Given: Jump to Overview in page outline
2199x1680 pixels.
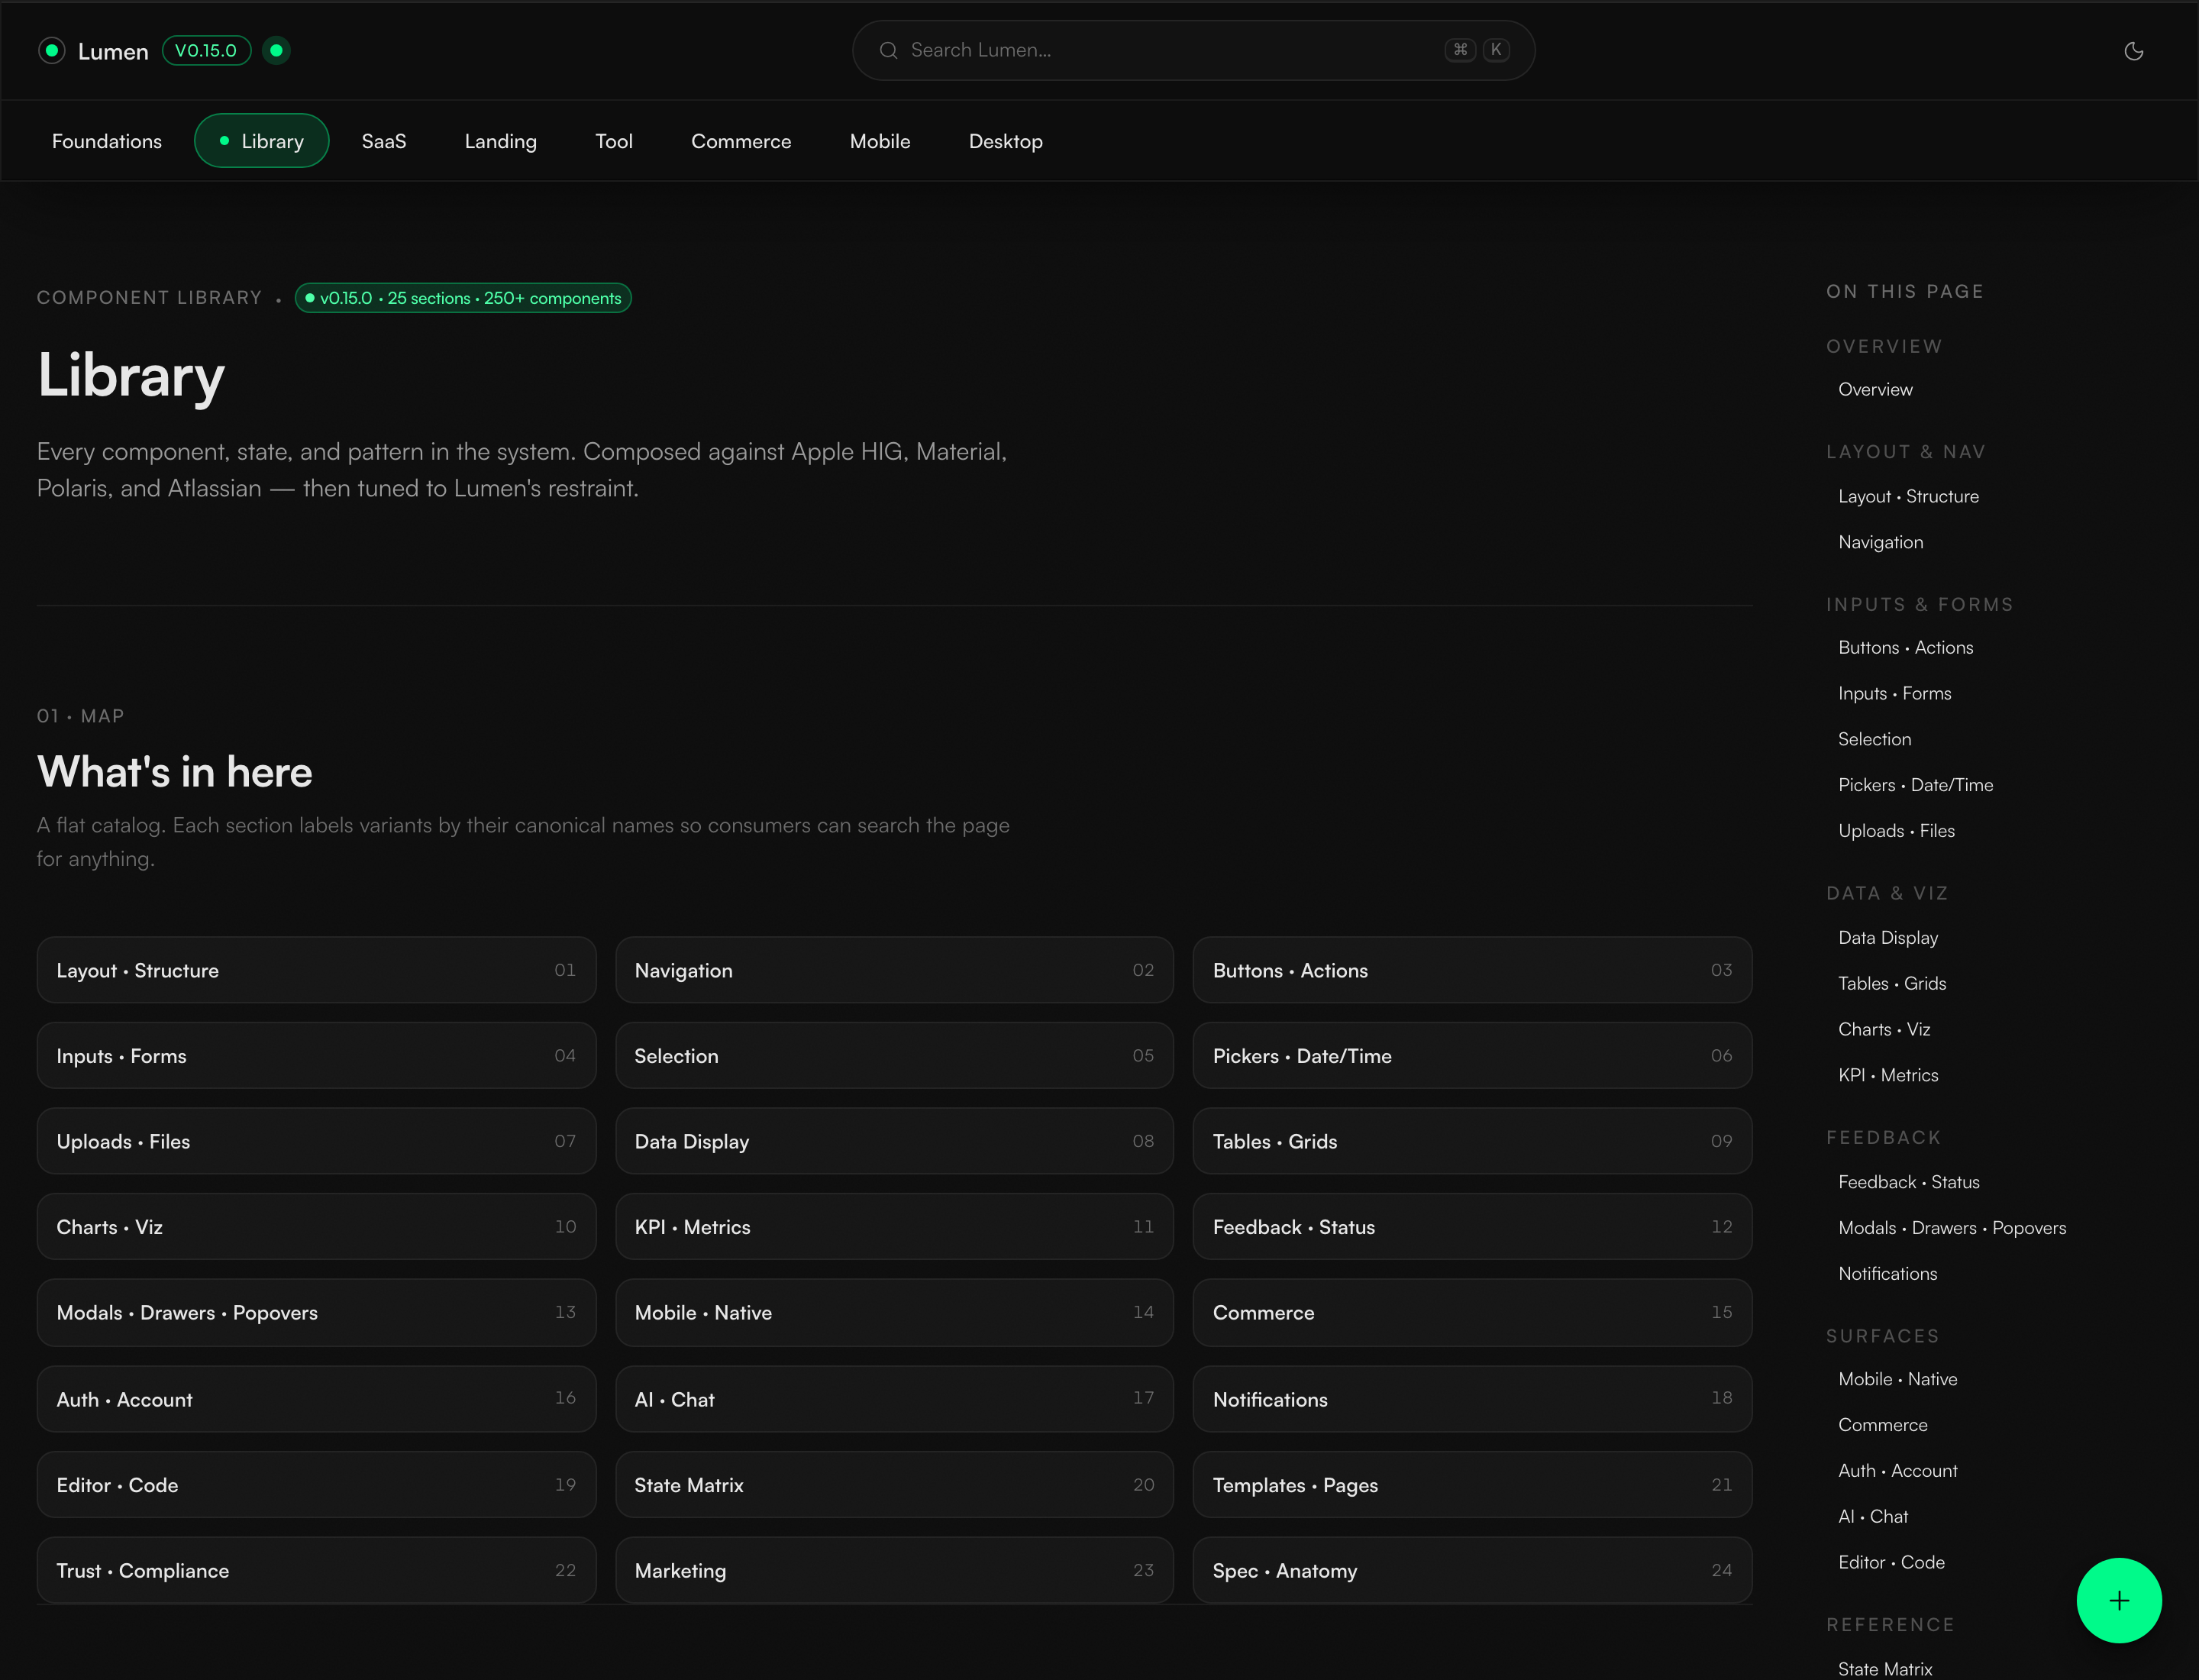Looking at the screenshot, I should click(x=1875, y=389).
